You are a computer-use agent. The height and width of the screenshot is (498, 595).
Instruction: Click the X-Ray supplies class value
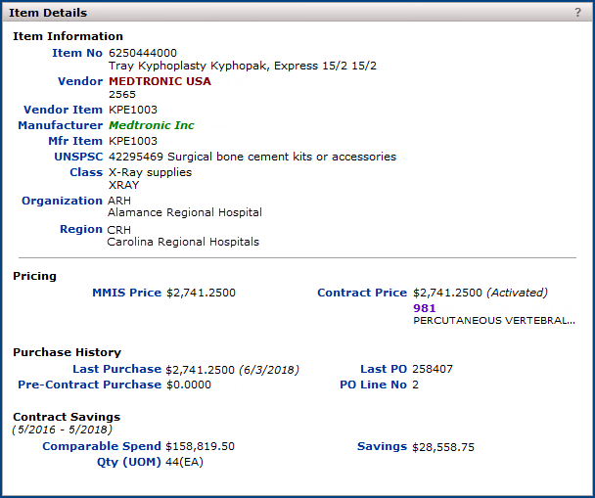pyautogui.click(x=150, y=172)
